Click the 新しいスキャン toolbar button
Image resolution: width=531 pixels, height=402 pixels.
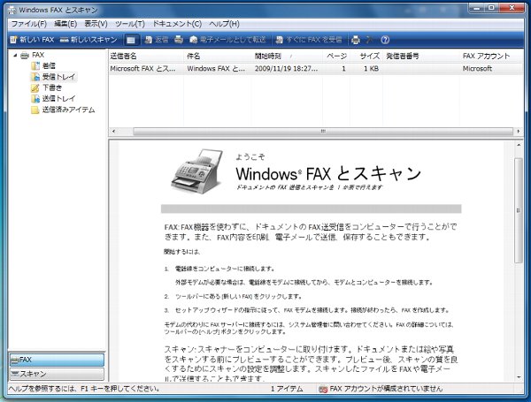tap(88, 40)
